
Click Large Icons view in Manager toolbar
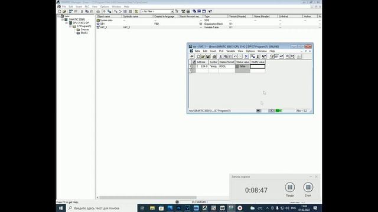click(x=116, y=11)
